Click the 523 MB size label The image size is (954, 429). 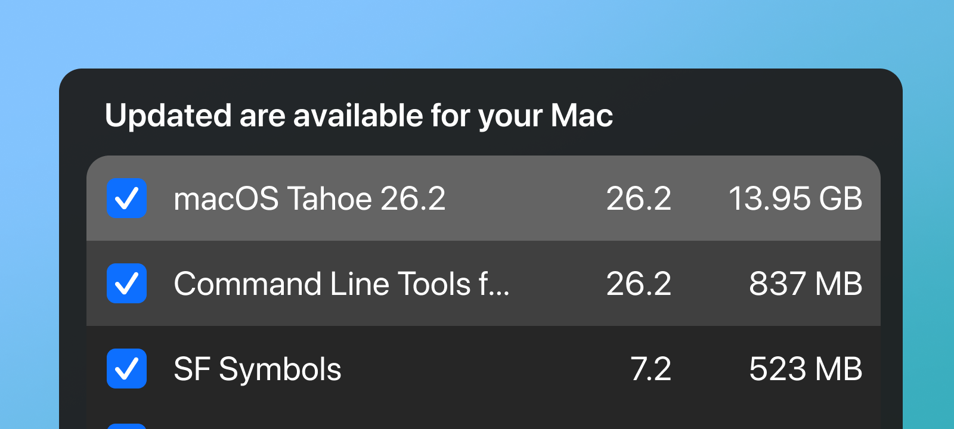coord(806,369)
